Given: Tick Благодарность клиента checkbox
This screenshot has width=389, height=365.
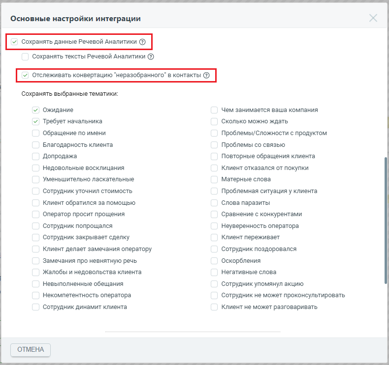Looking at the screenshot, I should point(36,145).
